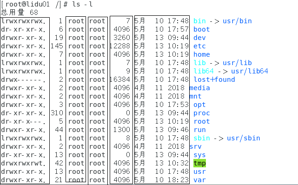Viewport: 298px width, 185px height.
Task: Select the 'usr' directory name
Action: click(x=199, y=172)
